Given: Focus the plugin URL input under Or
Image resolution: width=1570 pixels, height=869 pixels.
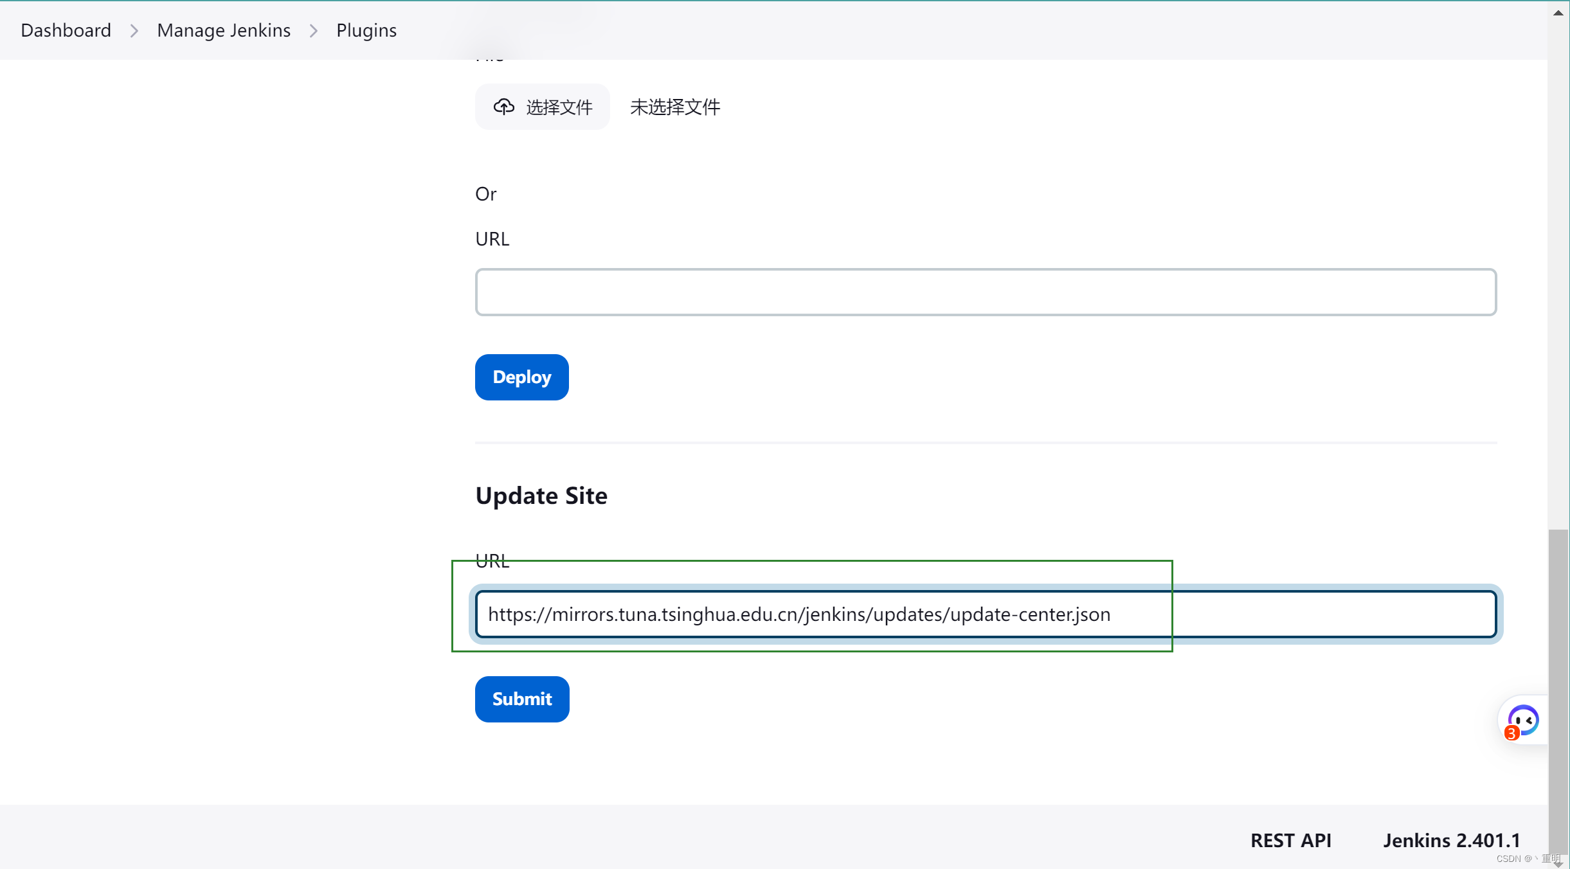Looking at the screenshot, I should 986,292.
